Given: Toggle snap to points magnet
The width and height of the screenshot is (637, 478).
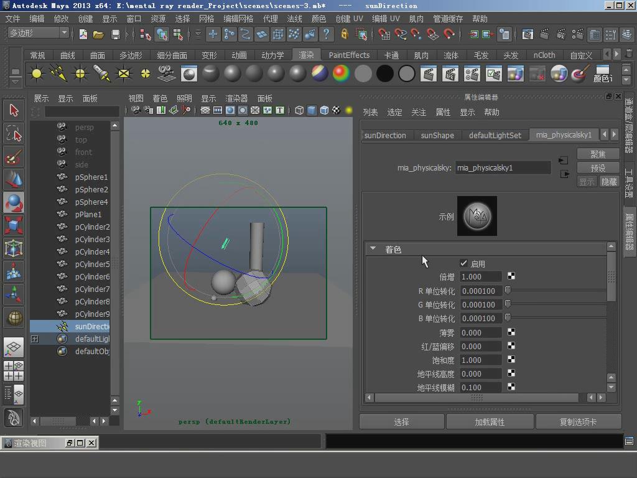Looking at the screenshot, I should pyautogui.click(x=416, y=35).
